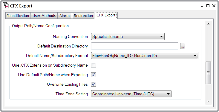The image size is (219, 112).
Task: Maximize the CFX Export window
Action: point(208,6)
